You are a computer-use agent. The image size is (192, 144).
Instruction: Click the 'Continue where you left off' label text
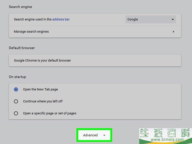click(43, 101)
